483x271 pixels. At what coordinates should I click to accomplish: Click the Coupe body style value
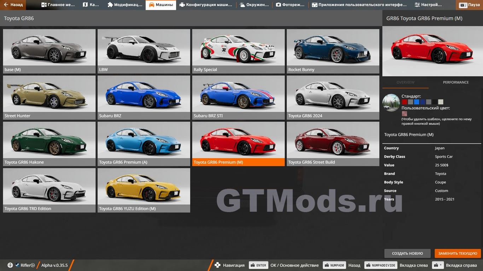coord(440,182)
